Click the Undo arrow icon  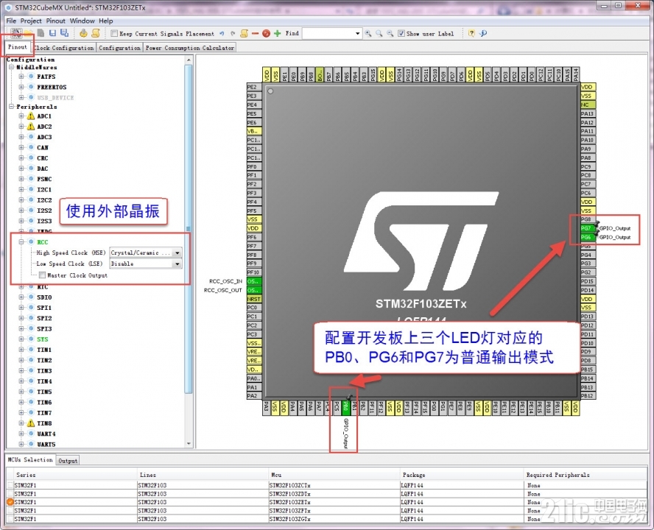222,33
